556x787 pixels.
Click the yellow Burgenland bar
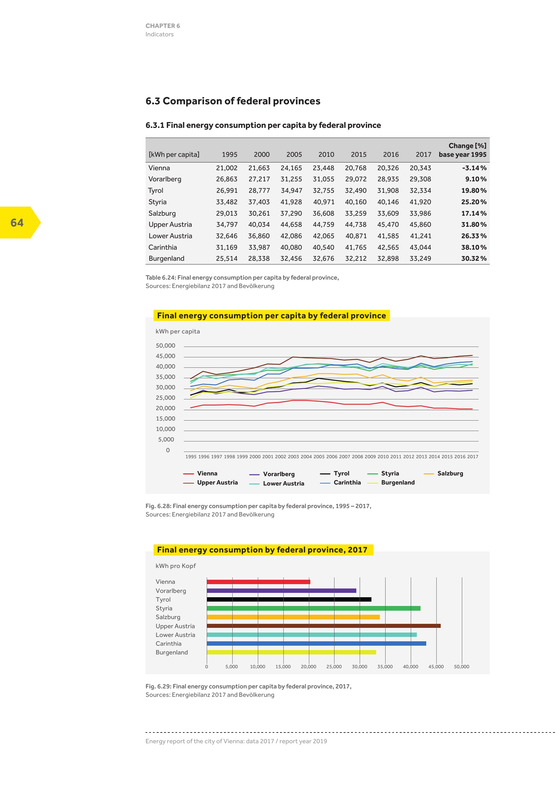tap(291, 652)
